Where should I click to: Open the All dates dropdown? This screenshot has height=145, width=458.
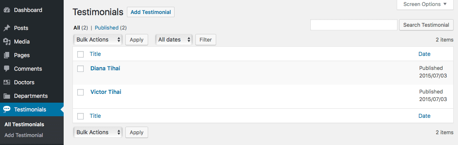click(x=174, y=40)
